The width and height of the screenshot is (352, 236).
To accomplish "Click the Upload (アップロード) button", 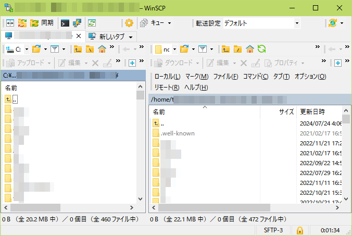I will [x=26, y=63].
